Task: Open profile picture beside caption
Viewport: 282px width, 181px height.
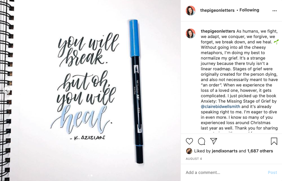Action: [191, 34]
